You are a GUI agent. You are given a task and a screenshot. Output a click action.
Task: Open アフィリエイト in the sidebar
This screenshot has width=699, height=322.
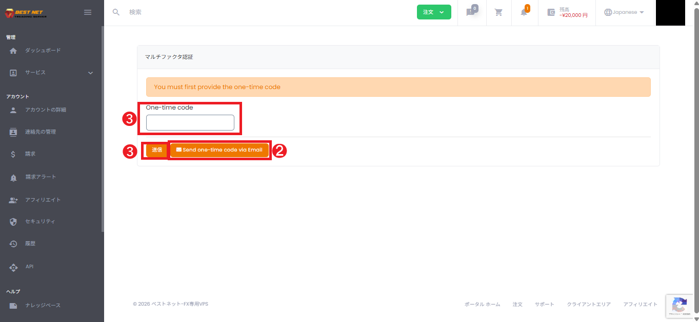pyautogui.click(x=43, y=200)
